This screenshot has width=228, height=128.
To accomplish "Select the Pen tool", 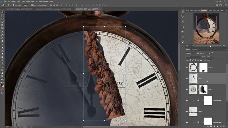I will coord(2,60).
